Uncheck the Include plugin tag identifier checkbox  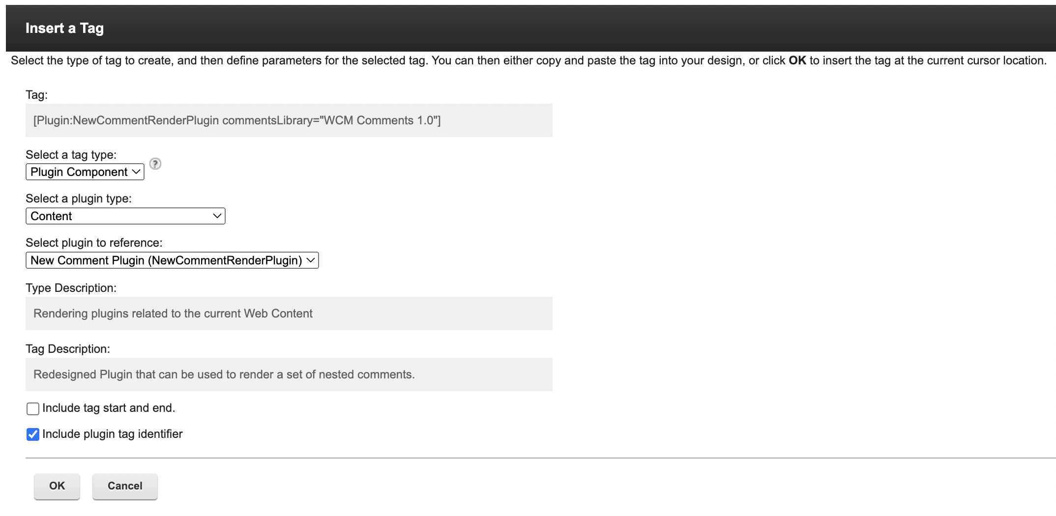click(x=33, y=434)
